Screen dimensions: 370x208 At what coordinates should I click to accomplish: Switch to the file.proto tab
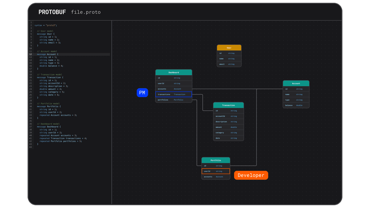click(x=89, y=12)
